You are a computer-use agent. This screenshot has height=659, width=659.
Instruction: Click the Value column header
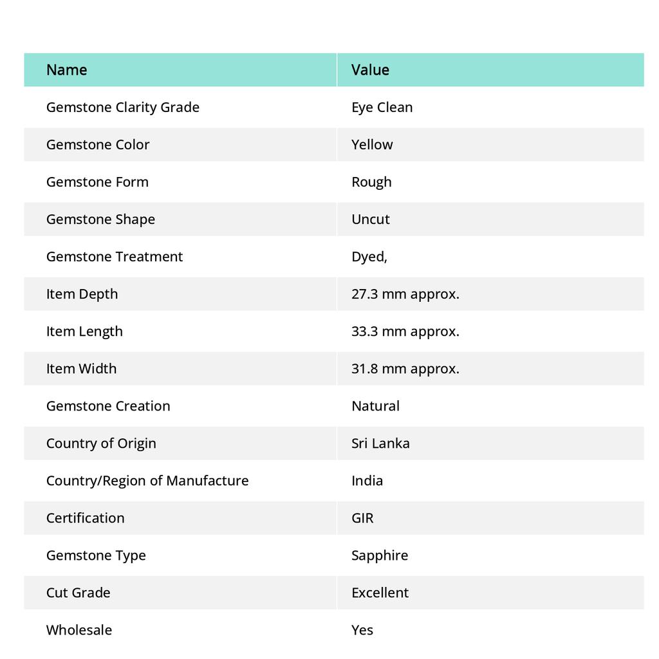pos(370,70)
